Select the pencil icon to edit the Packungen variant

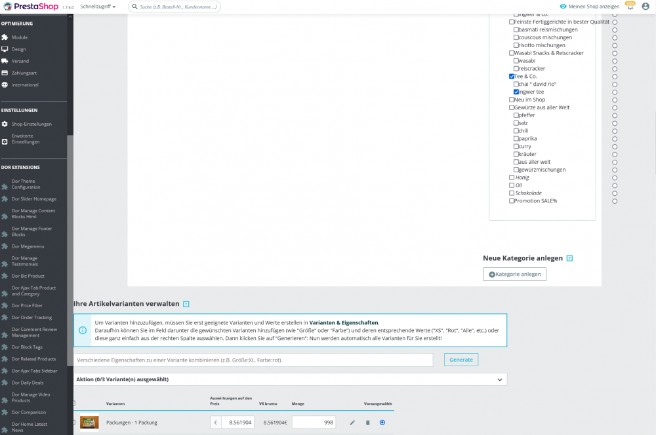click(x=352, y=423)
